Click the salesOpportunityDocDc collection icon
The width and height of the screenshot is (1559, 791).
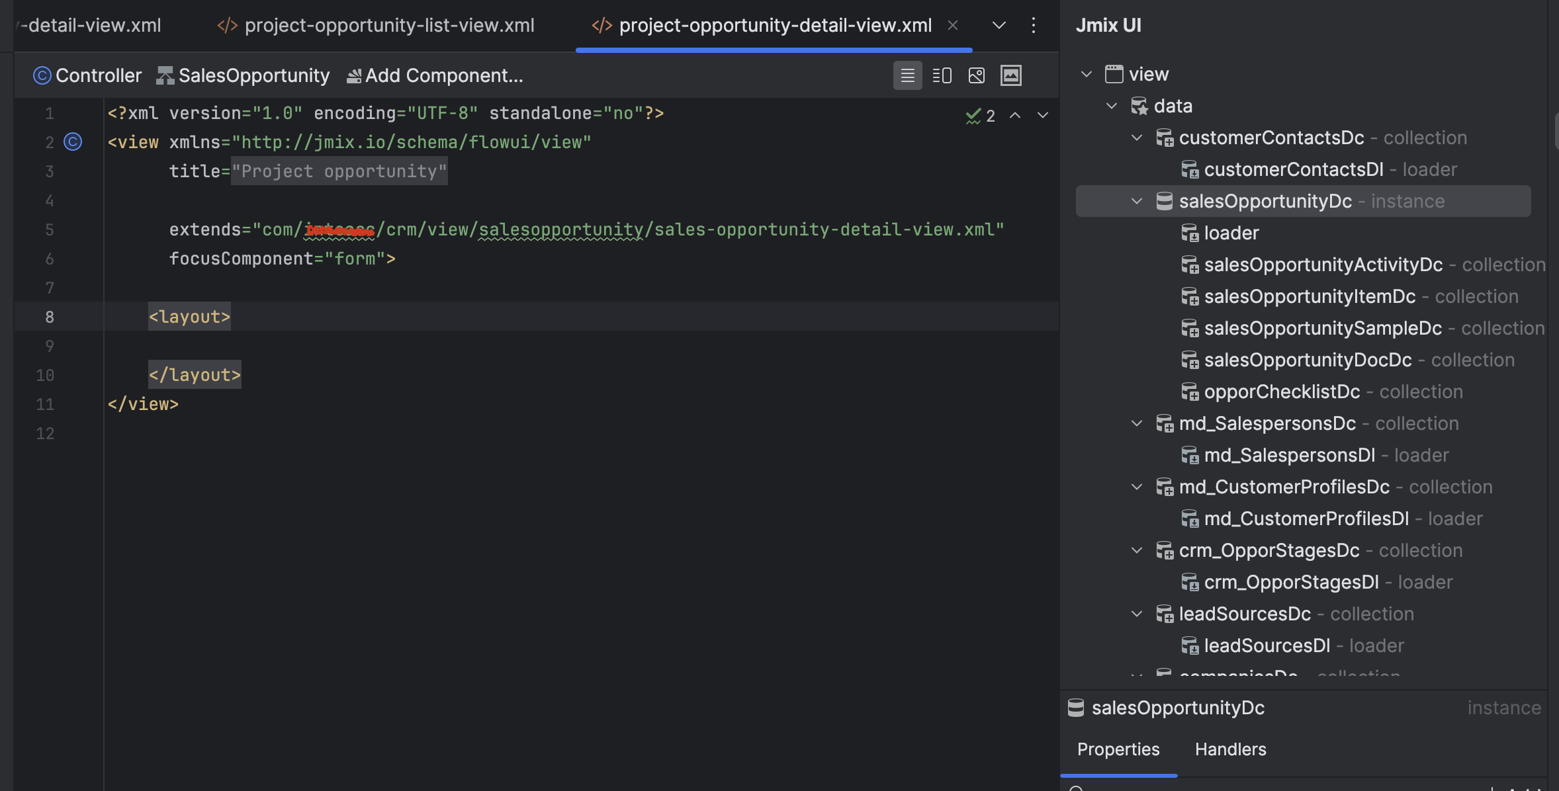point(1190,360)
